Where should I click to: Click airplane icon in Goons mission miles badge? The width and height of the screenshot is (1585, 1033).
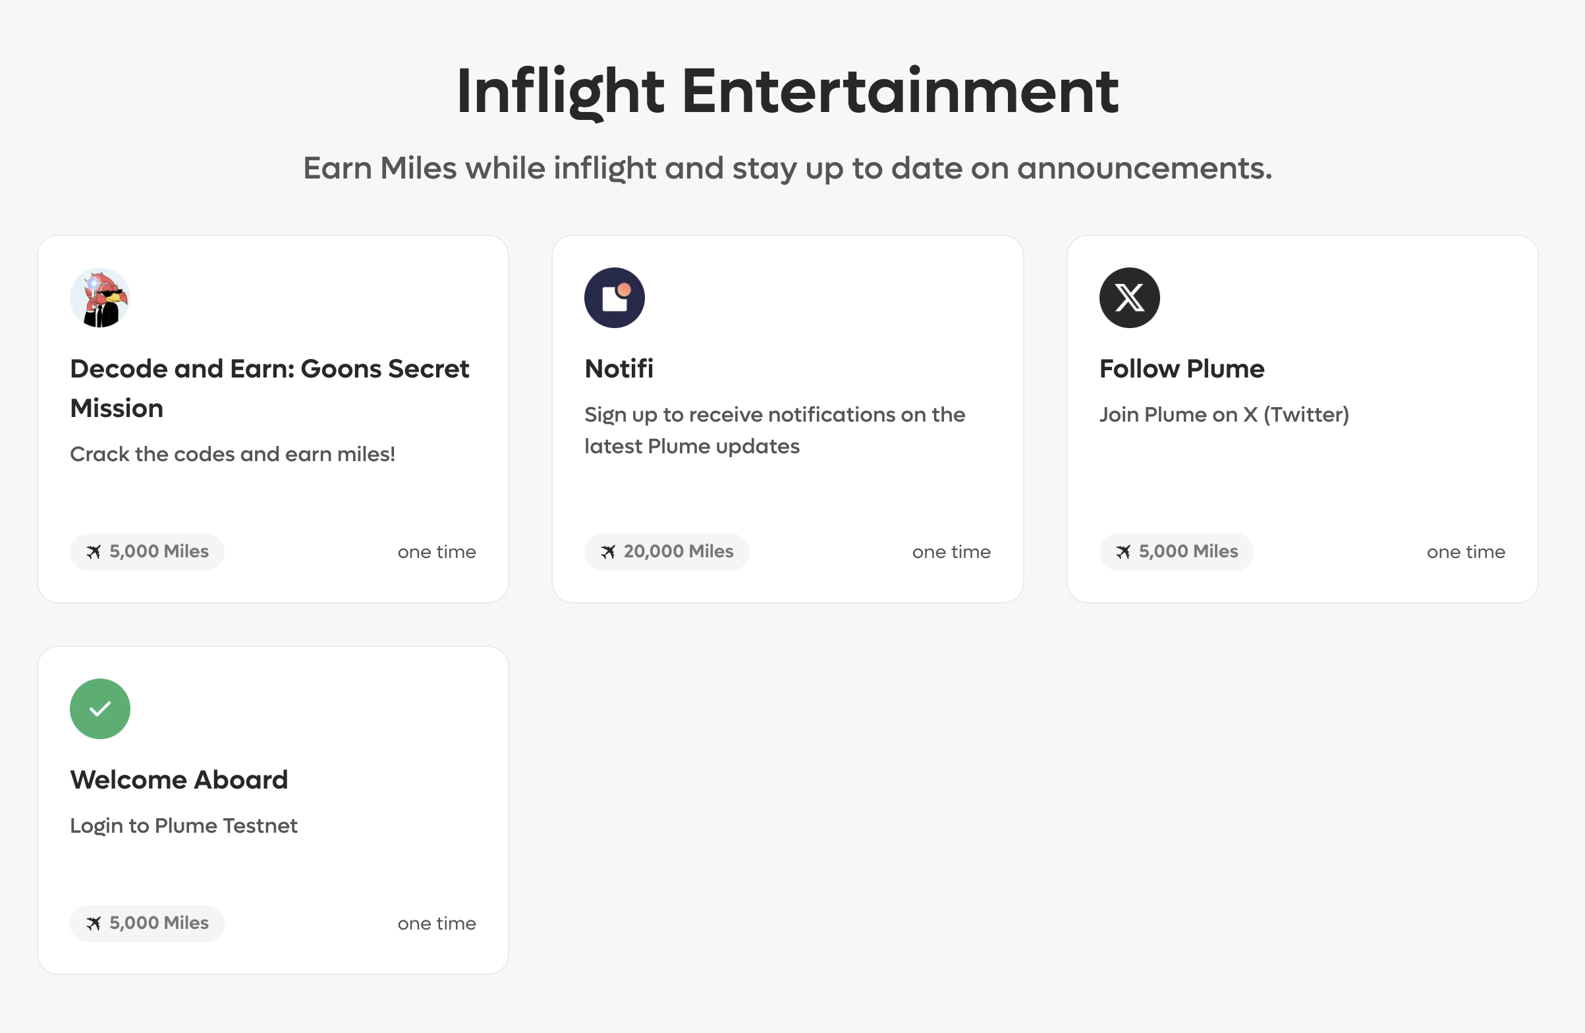click(94, 551)
